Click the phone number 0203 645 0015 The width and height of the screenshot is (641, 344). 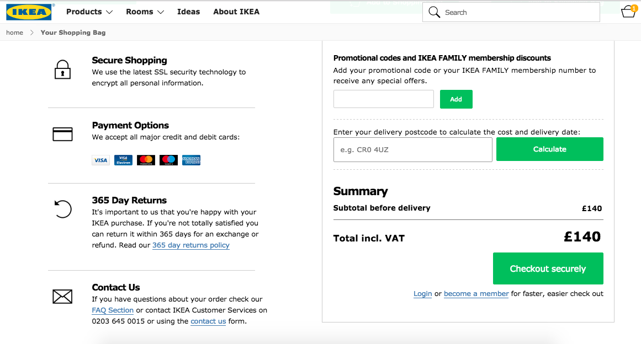coord(118,321)
